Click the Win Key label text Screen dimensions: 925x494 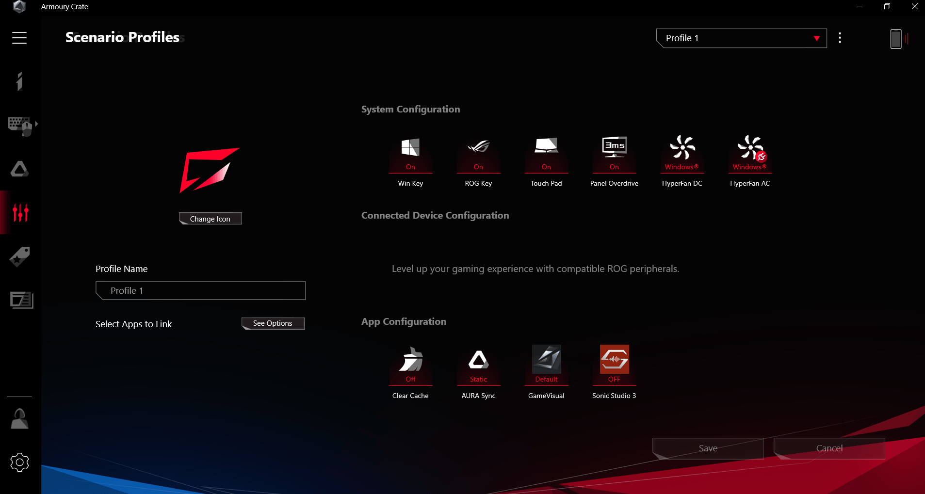[410, 183]
